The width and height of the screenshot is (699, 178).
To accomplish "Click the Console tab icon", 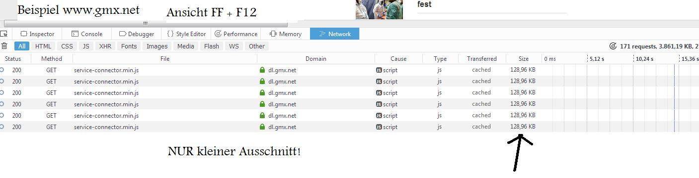I will (x=75, y=34).
